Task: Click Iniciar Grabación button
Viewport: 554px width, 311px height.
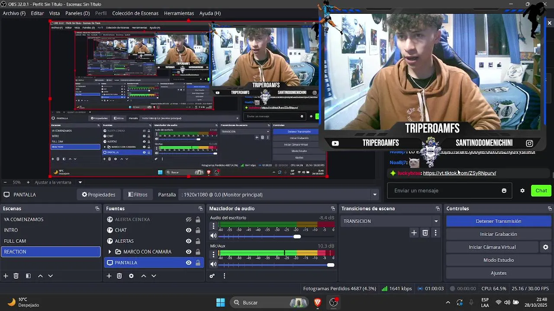Action: tap(499, 234)
